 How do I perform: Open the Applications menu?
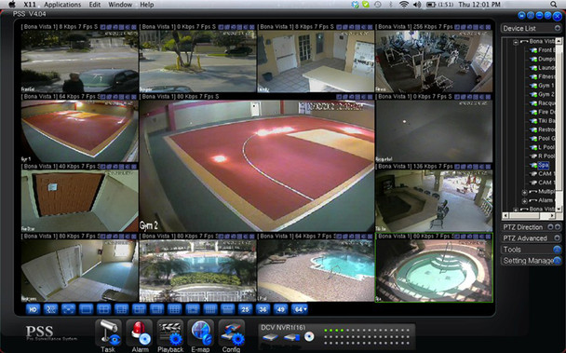[62, 5]
